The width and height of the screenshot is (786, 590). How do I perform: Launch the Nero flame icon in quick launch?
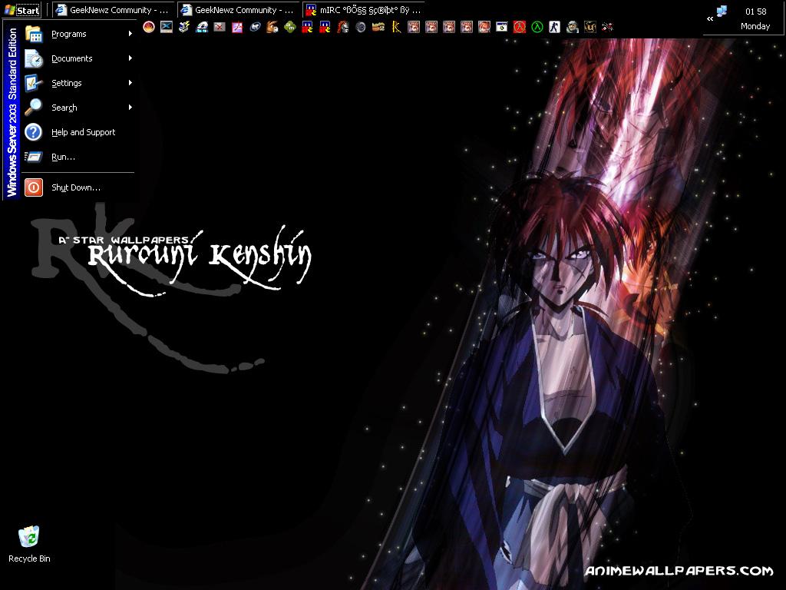coord(149,27)
